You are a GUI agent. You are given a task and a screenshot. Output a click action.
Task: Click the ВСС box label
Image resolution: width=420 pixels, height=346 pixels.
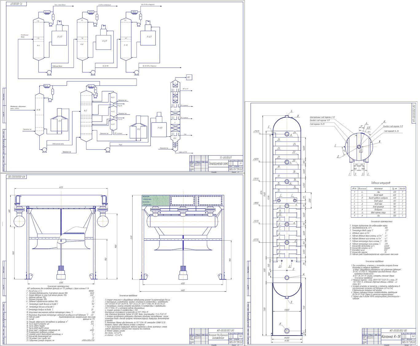(x=189, y=78)
